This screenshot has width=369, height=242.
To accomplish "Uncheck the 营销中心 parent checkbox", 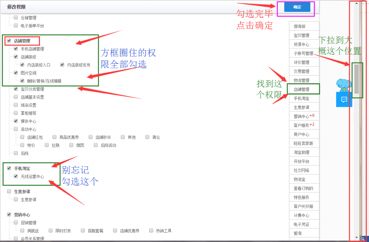I will click(9, 214).
